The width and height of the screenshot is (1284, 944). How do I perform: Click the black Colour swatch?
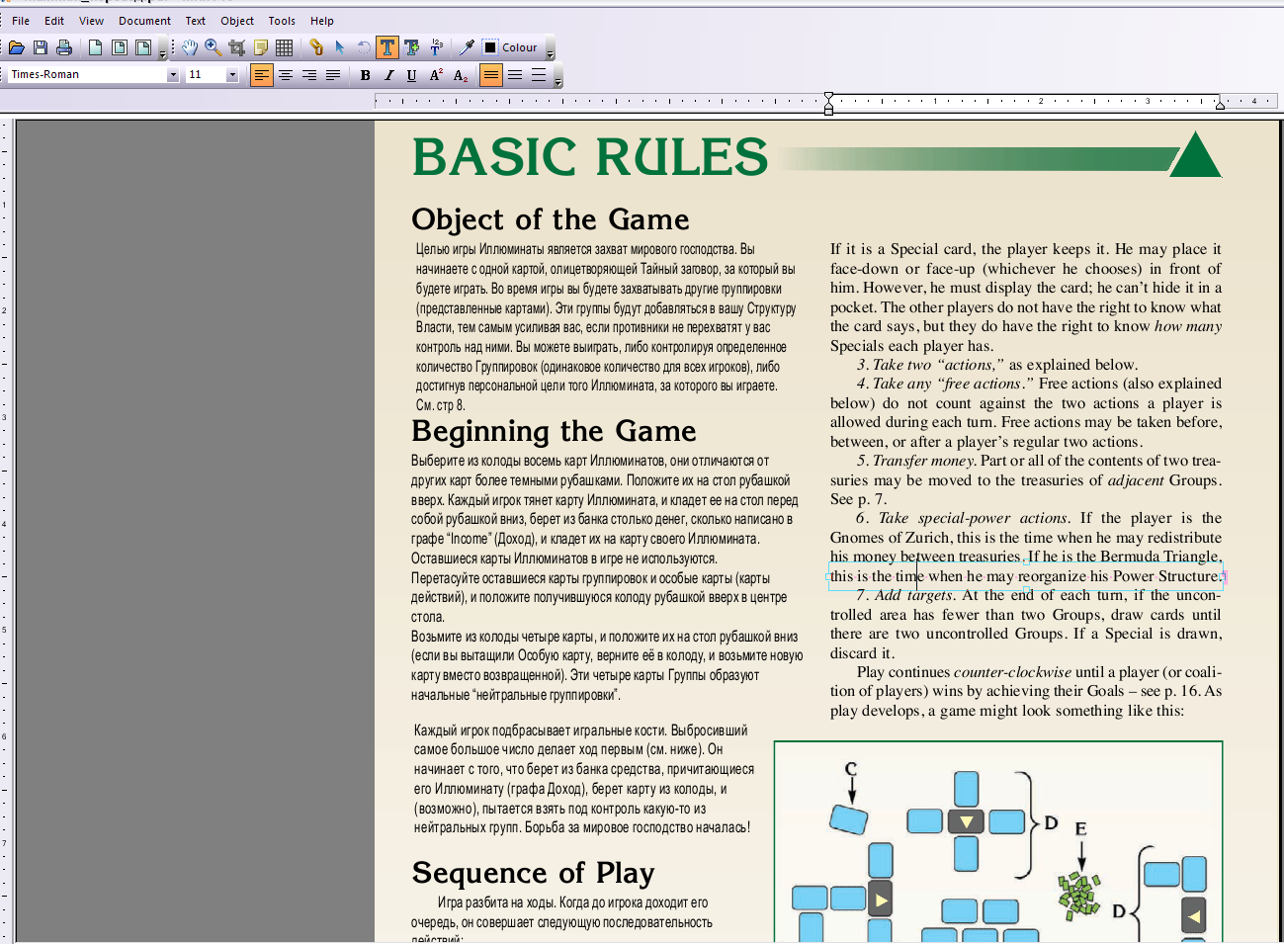click(490, 47)
